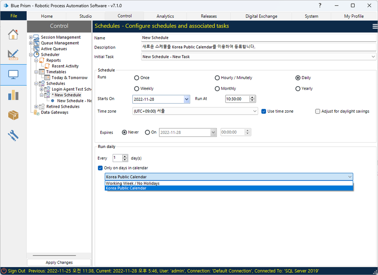The image size is (378, 275).
Task: Expand the Retired Schedules node
Action: (36, 107)
